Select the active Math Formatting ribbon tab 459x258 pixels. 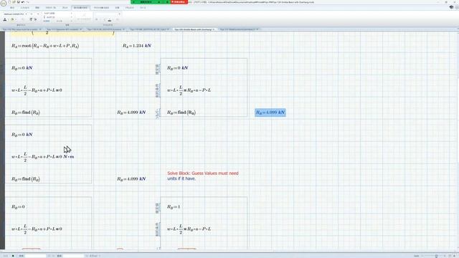[80, 8]
